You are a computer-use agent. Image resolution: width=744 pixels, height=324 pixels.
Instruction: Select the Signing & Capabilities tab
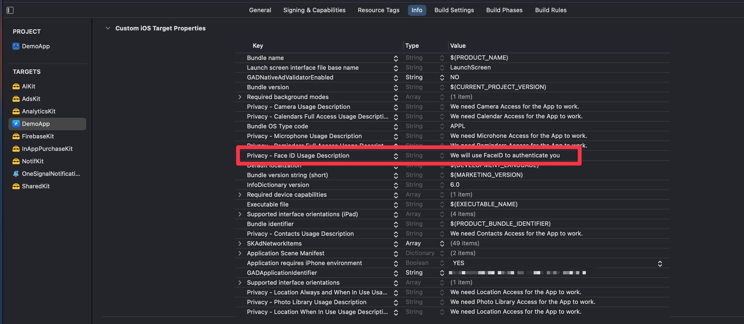[314, 10]
